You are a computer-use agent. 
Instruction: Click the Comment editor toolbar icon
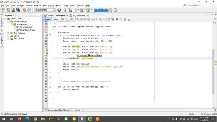coord(125,19)
